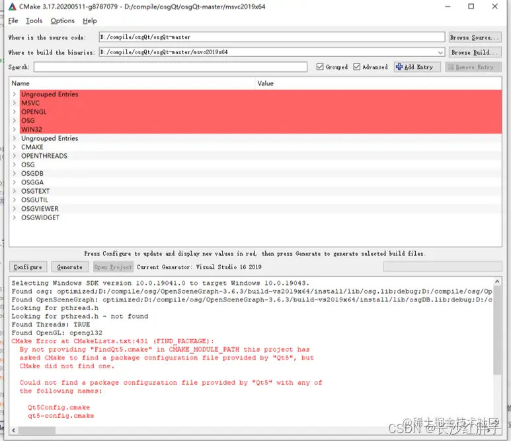511x441 pixels.
Task: Click the 'Found OpenGL: opengl32' log line
Action: (57, 333)
